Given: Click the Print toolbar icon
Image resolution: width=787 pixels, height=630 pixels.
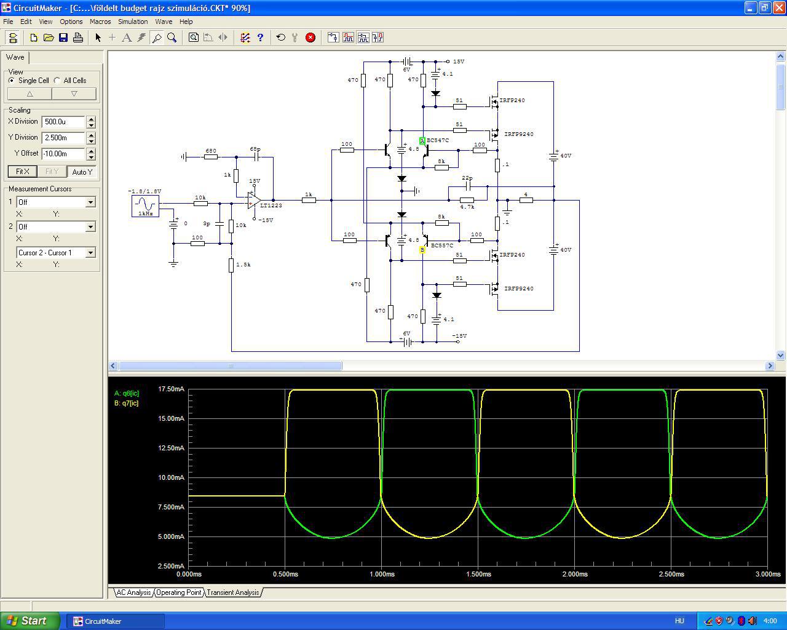Looking at the screenshot, I should point(78,38).
